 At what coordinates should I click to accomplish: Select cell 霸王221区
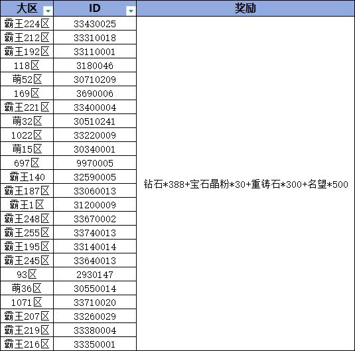pos(27,107)
